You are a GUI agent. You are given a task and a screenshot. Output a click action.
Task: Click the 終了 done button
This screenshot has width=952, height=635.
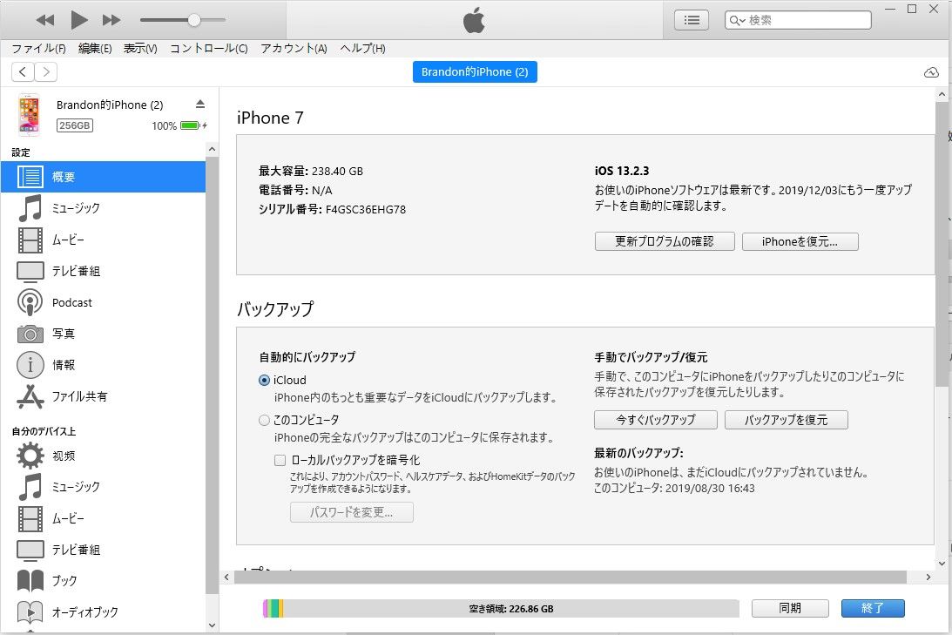click(x=873, y=608)
